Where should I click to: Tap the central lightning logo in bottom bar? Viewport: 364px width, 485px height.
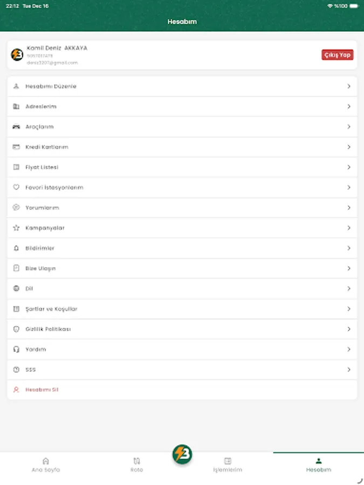point(182,454)
